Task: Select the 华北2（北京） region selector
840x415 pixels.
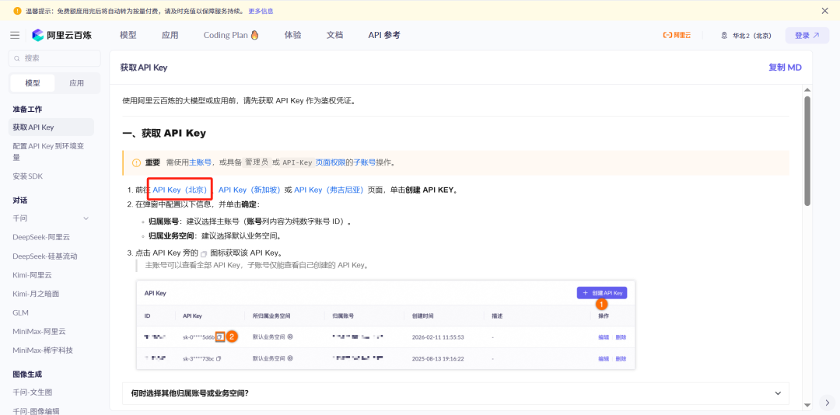Action: (x=746, y=35)
